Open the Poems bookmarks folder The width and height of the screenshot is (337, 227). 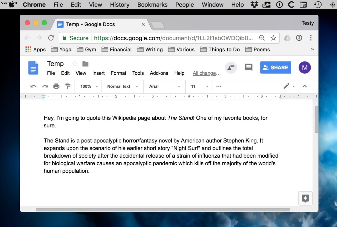[x=257, y=49]
